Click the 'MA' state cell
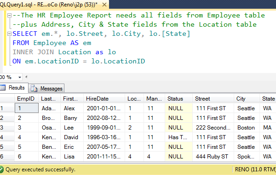Viewport: 276px width, 175px height. [268, 128]
